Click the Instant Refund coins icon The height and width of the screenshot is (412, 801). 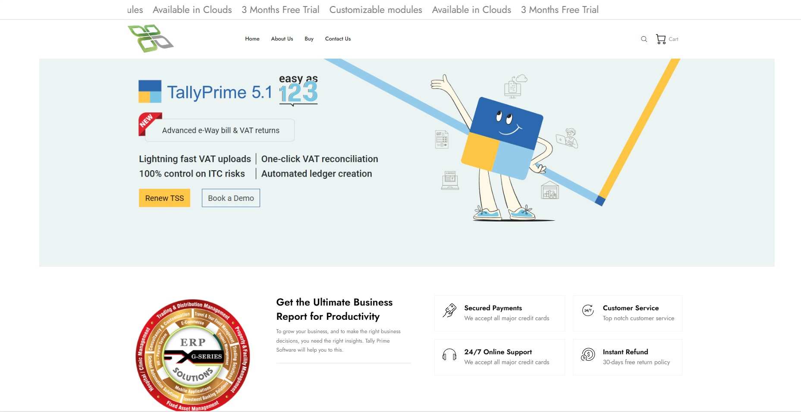588,355
